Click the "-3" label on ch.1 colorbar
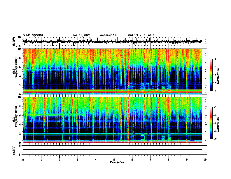This screenshot has width=231, height=179. [215, 59]
